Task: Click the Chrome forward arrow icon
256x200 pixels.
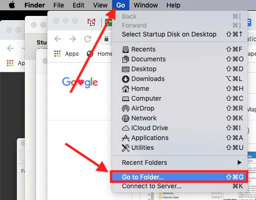Action: 73,39
